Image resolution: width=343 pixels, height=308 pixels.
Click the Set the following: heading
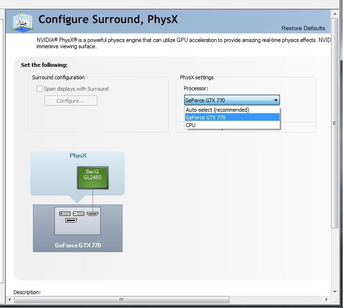(44, 65)
